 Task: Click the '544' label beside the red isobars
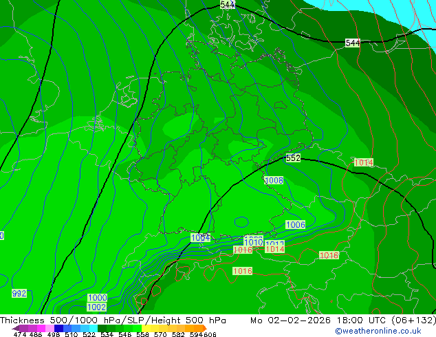pos(353,43)
